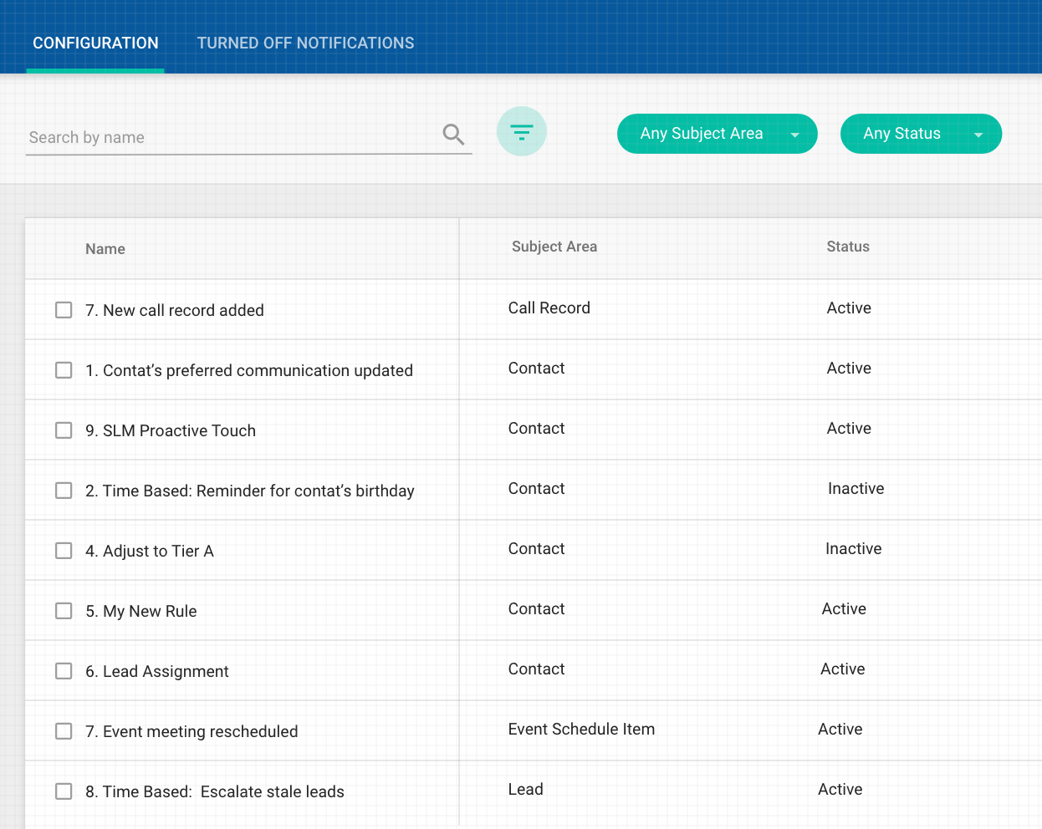Mark the Lead Assignment row checkbox
Image resolution: width=1042 pixels, height=829 pixels.
click(x=64, y=671)
